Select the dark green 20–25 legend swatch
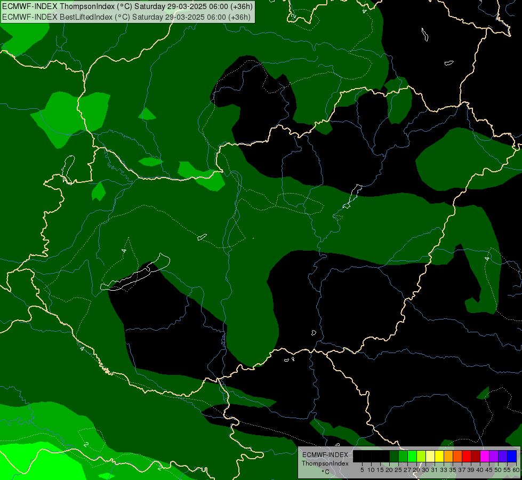The height and width of the screenshot is (480, 522). click(x=394, y=456)
